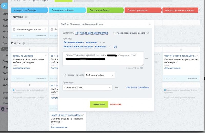The image size is (205, 133).
Task: Open 'через 16 часов после Дата...' link
Action: pyautogui.click(x=180, y=56)
